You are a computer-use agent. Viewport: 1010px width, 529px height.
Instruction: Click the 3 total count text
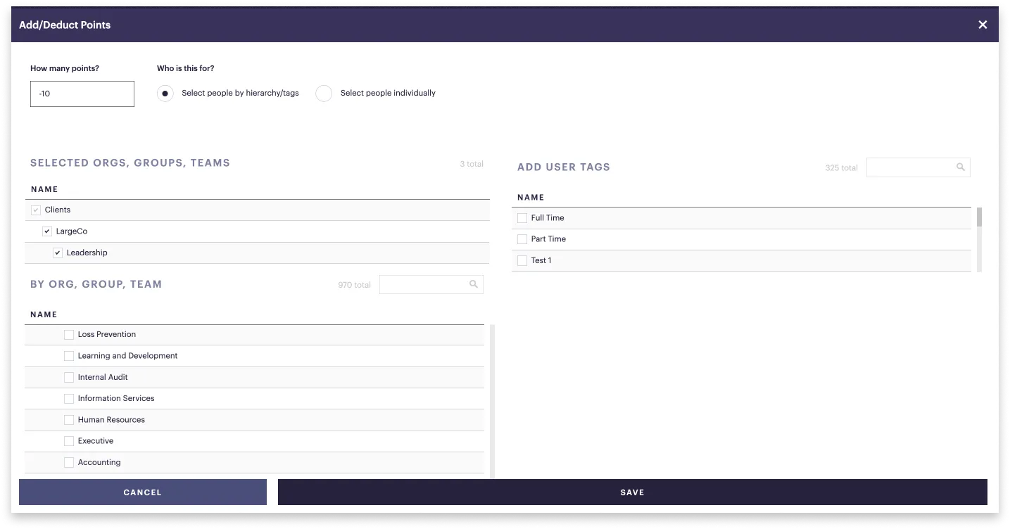click(472, 164)
